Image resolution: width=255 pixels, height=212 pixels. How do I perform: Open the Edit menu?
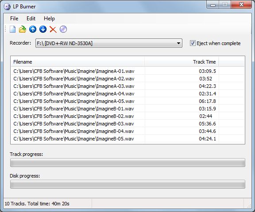(31, 19)
